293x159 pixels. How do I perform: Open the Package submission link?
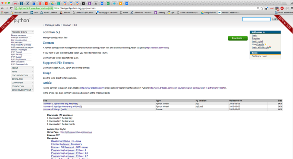[19, 38]
